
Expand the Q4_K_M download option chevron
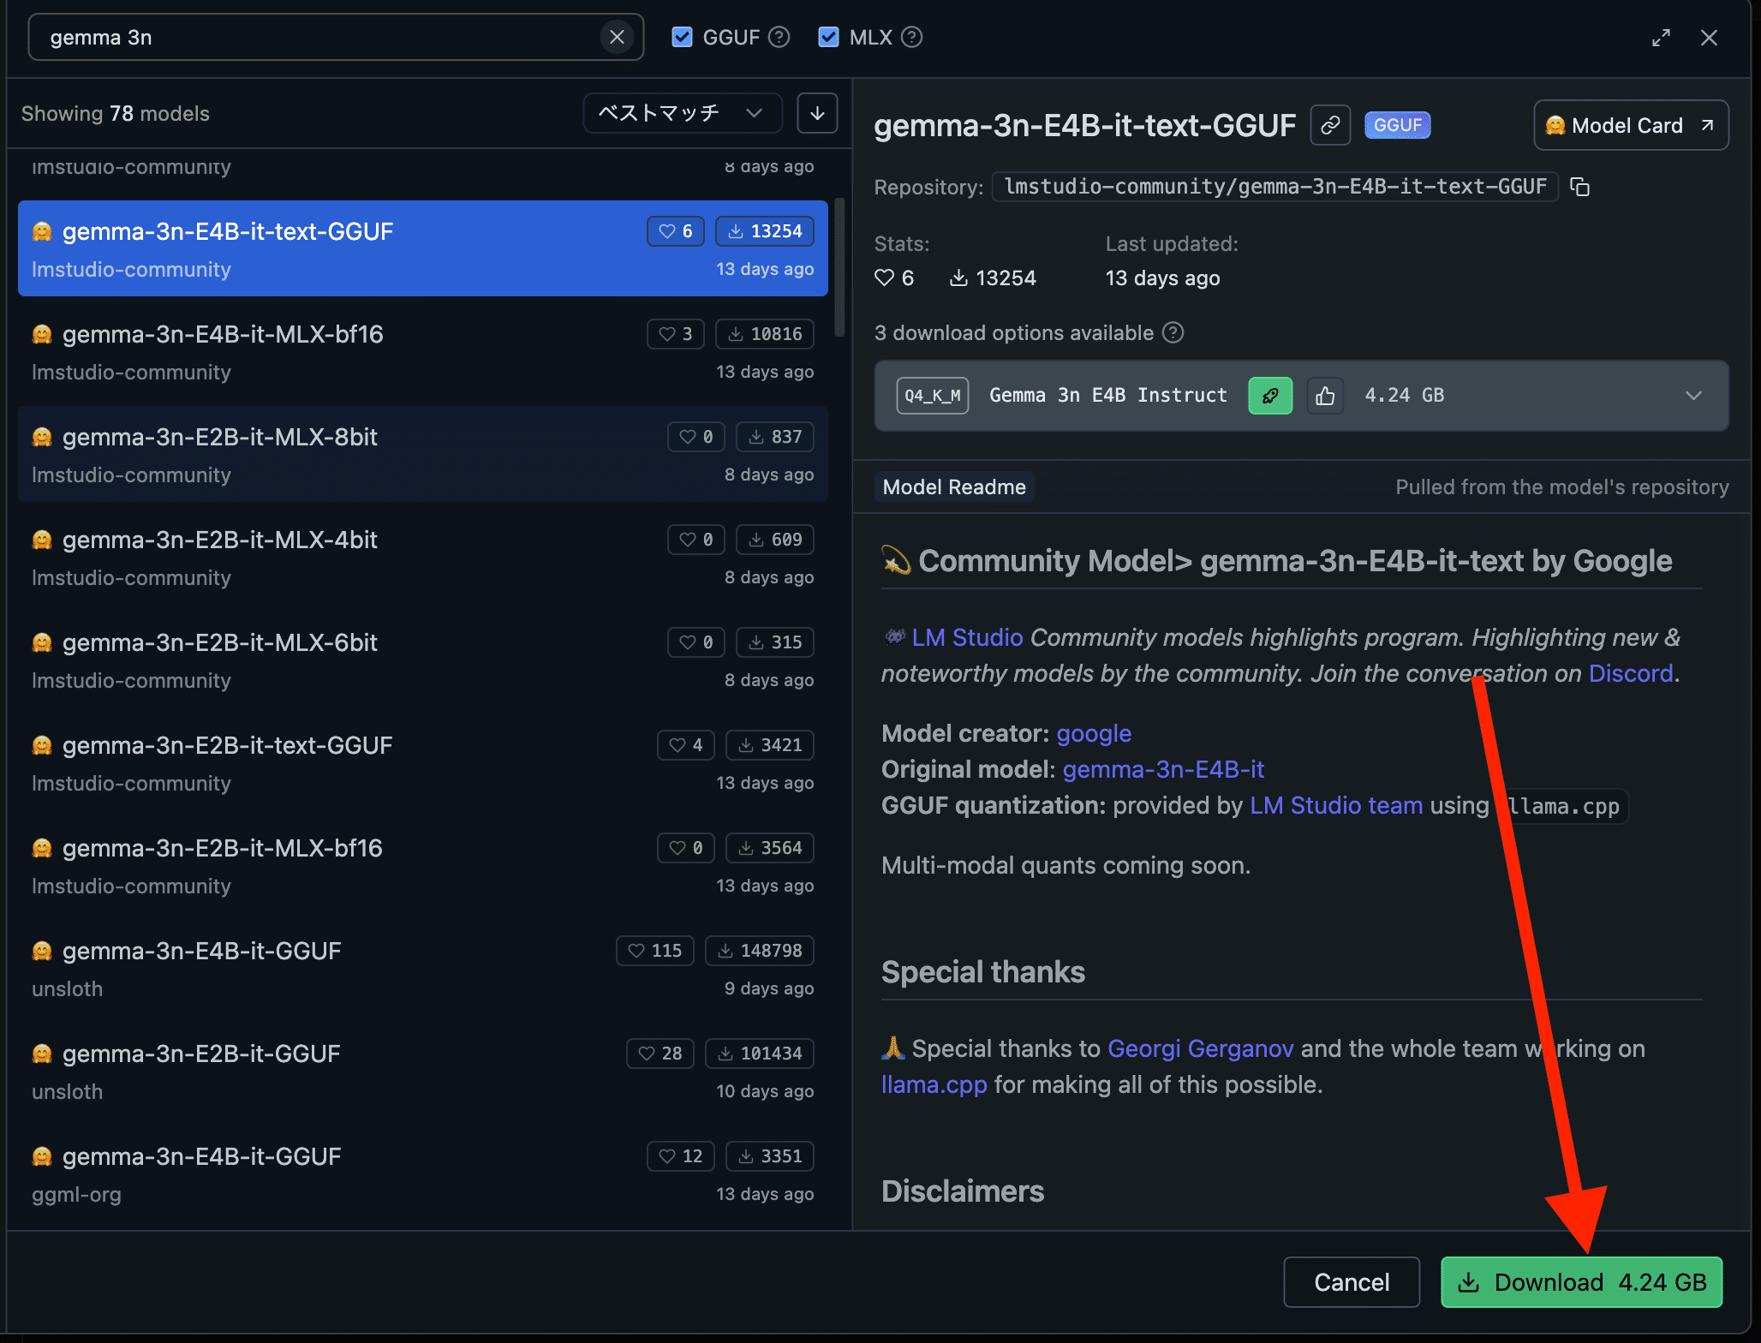[x=1692, y=396]
